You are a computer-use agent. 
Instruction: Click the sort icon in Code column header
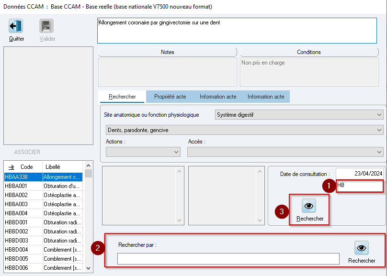tap(11, 167)
